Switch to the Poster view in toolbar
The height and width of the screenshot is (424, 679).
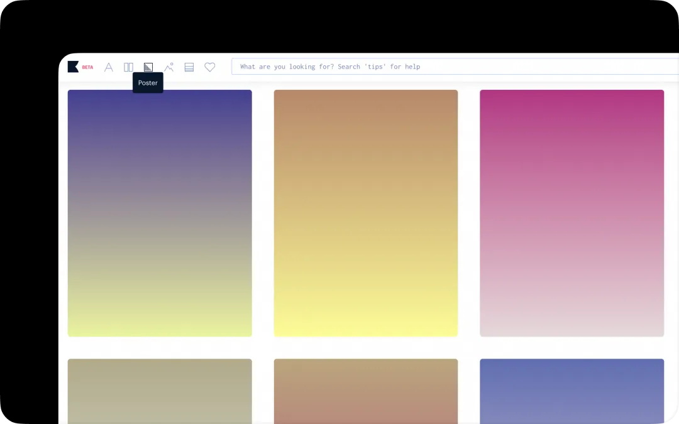[148, 67]
